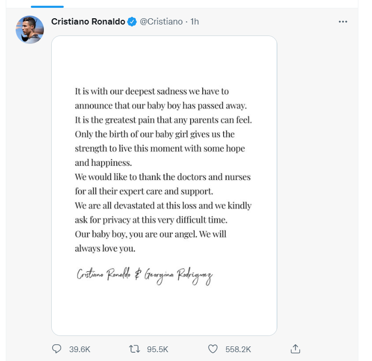Click the 558.2K likes count
The width and height of the screenshot is (372, 361).
[x=238, y=349]
